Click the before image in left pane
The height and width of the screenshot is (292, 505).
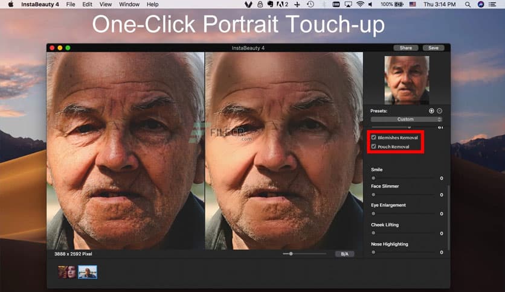click(125, 151)
